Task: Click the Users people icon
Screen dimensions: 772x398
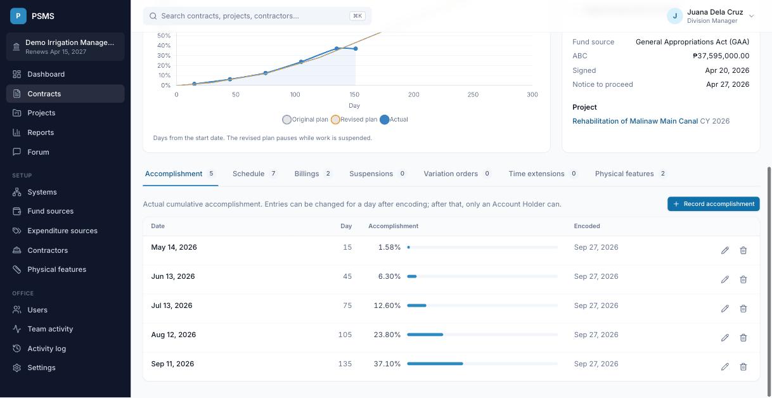Action: [16, 310]
